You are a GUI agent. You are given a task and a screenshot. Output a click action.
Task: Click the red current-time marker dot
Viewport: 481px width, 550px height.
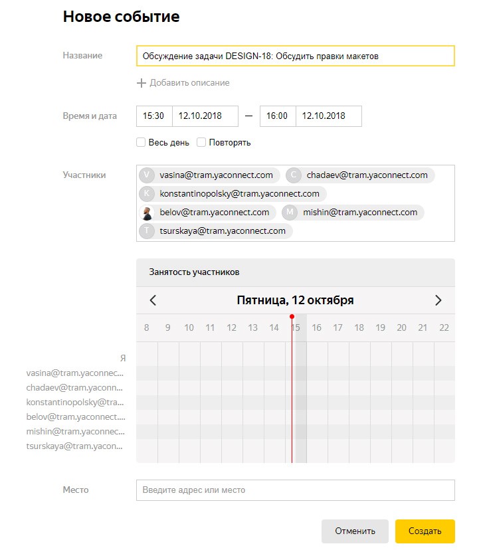click(x=292, y=316)
